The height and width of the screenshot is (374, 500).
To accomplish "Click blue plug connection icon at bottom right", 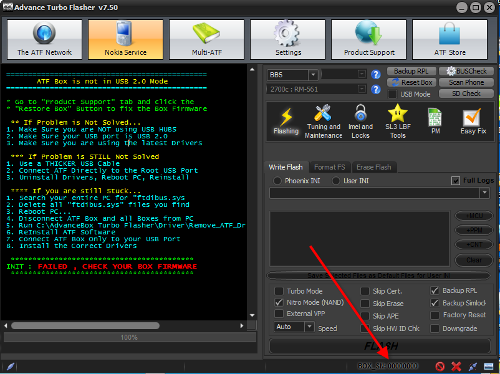I will tap(473, 367).
